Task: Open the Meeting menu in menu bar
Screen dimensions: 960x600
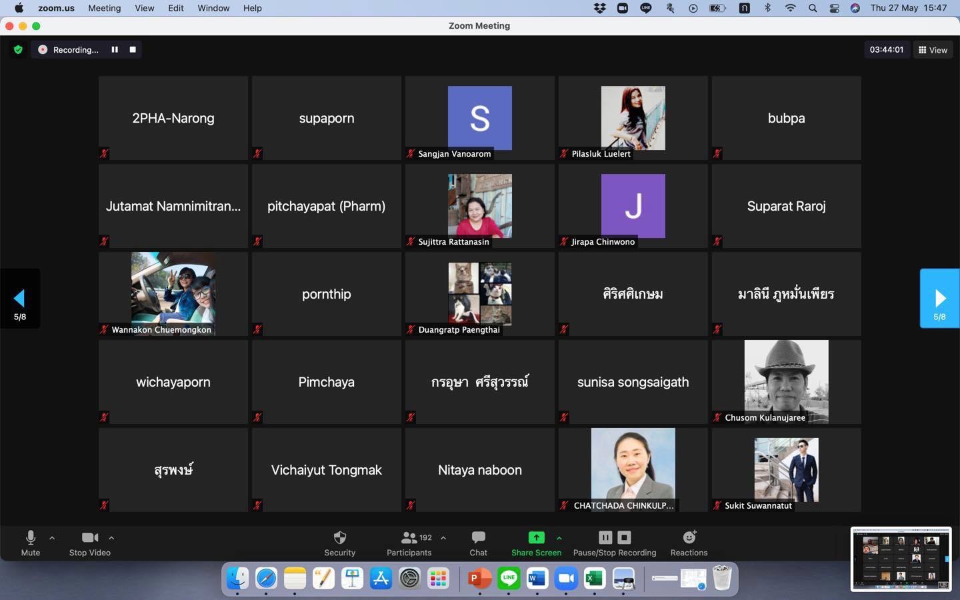Action: [104, 8]
